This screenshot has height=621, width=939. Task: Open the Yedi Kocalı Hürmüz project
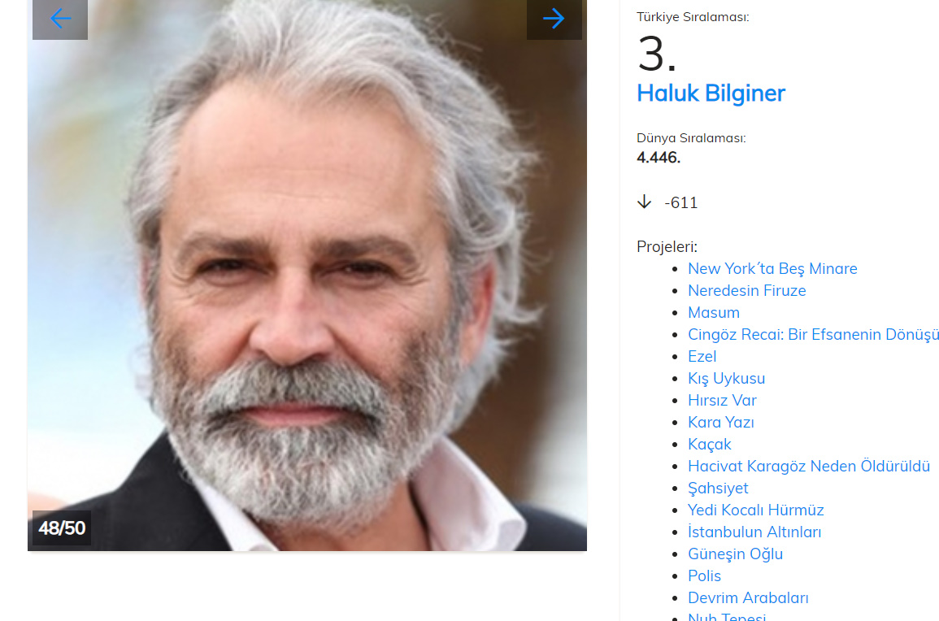click(x=756, y=510)
